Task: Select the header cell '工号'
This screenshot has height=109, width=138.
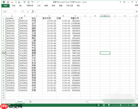Action: click(x=25, y=18)
